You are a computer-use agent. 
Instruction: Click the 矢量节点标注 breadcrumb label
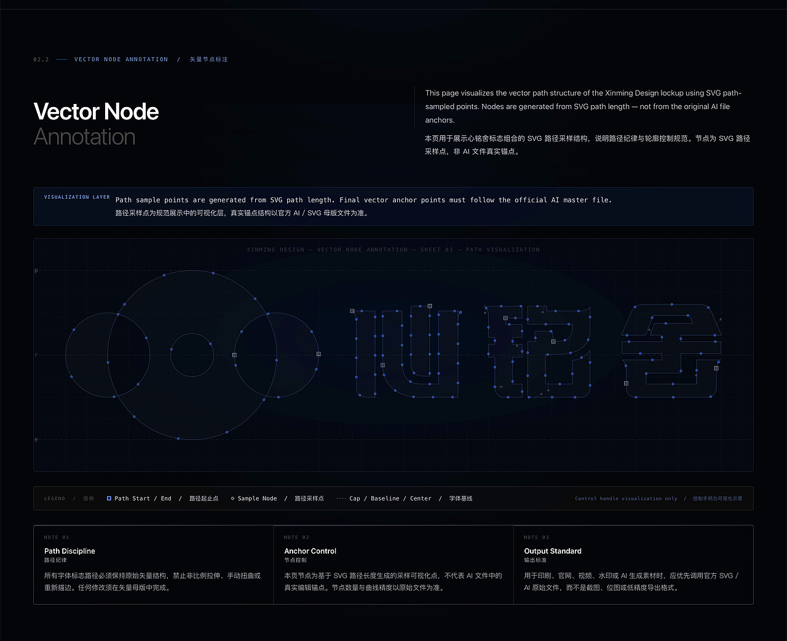click(208, 60)
